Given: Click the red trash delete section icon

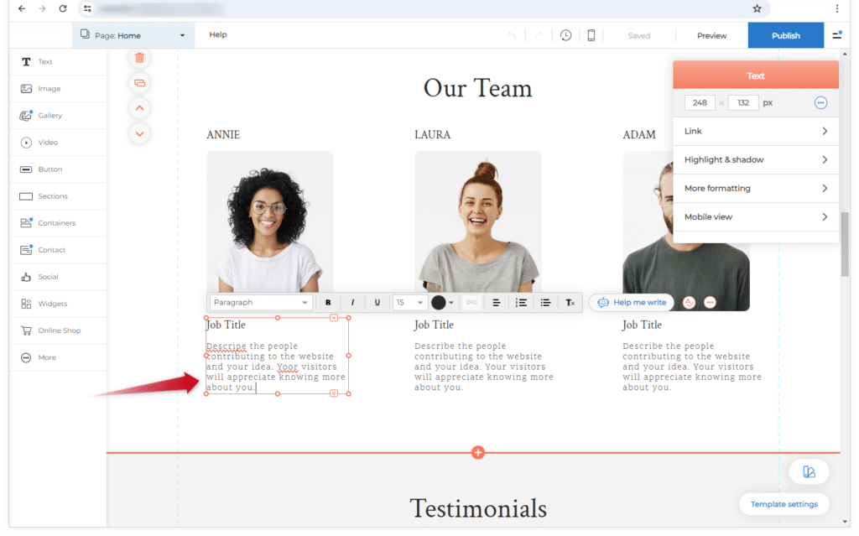Looking at the screenshot, I should pyautogui.click(x=139, y=58).
